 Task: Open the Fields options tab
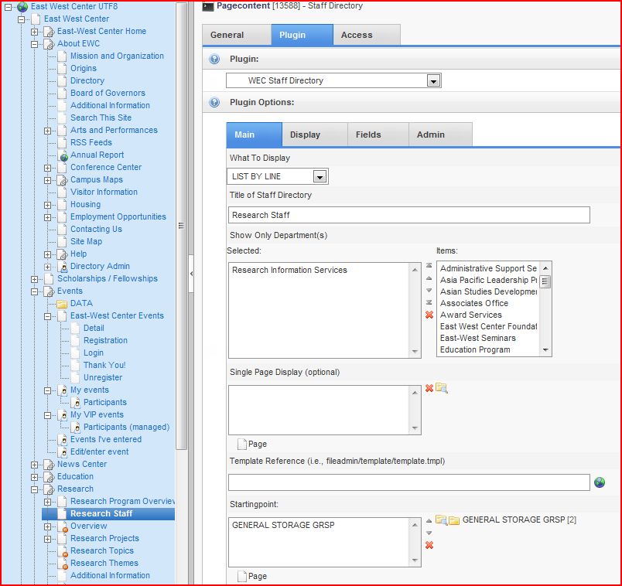click(x=378, y=135)
